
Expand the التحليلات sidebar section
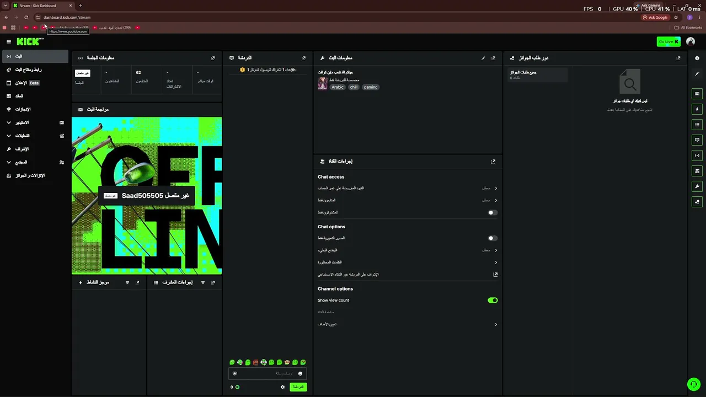[x=35, y=136]
